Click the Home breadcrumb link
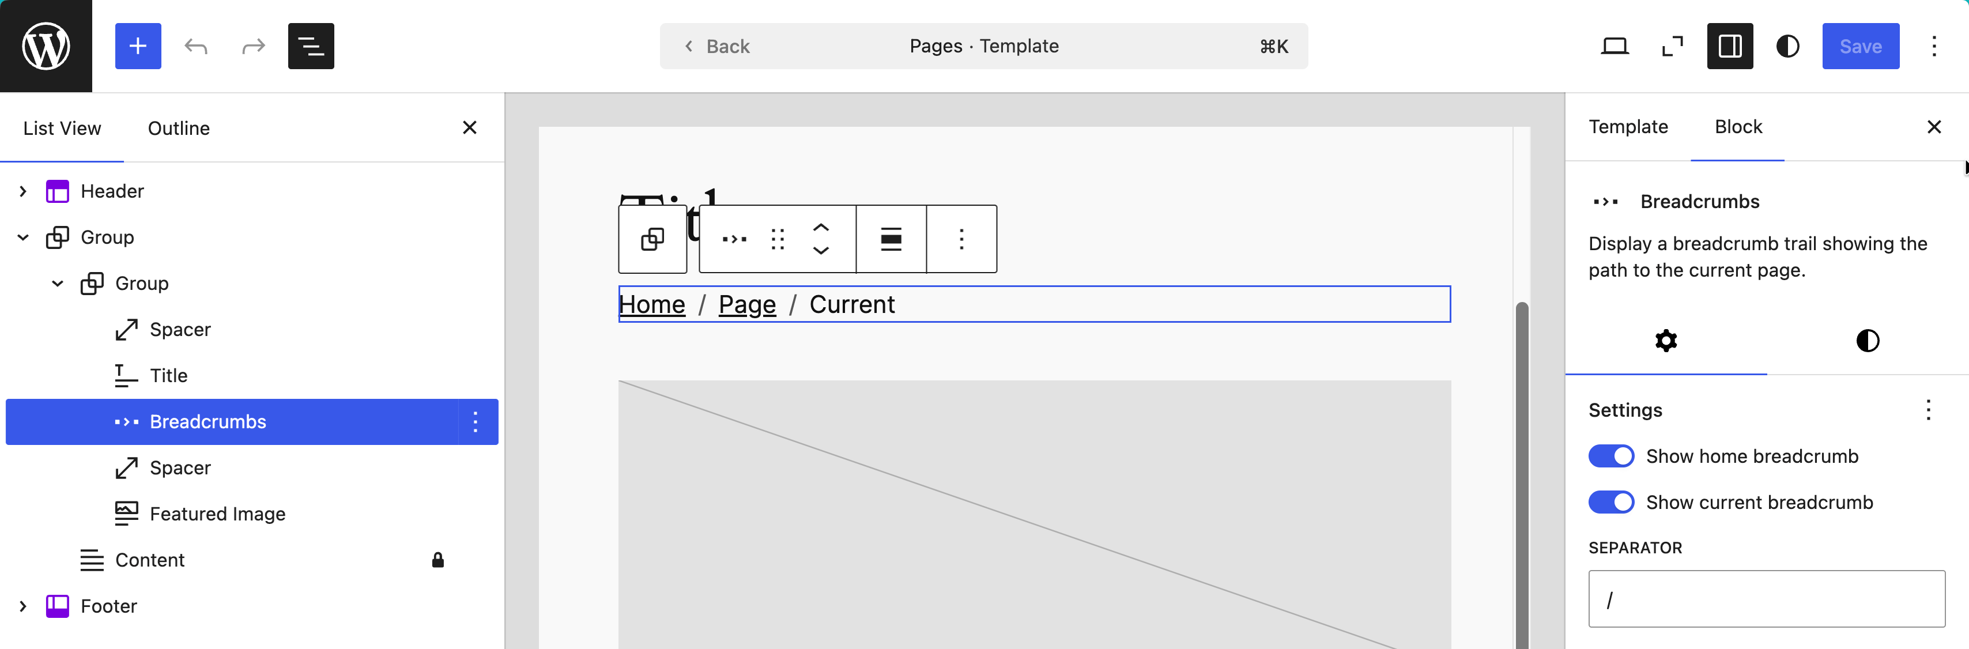Viewport: 1969px width, 649px height. coord(651,304)
